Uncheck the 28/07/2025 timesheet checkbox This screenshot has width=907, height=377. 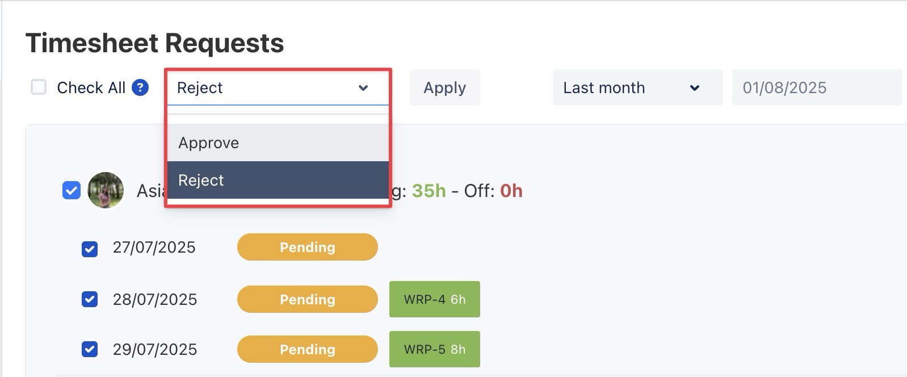pyautogui.click(x=90, y=299)
